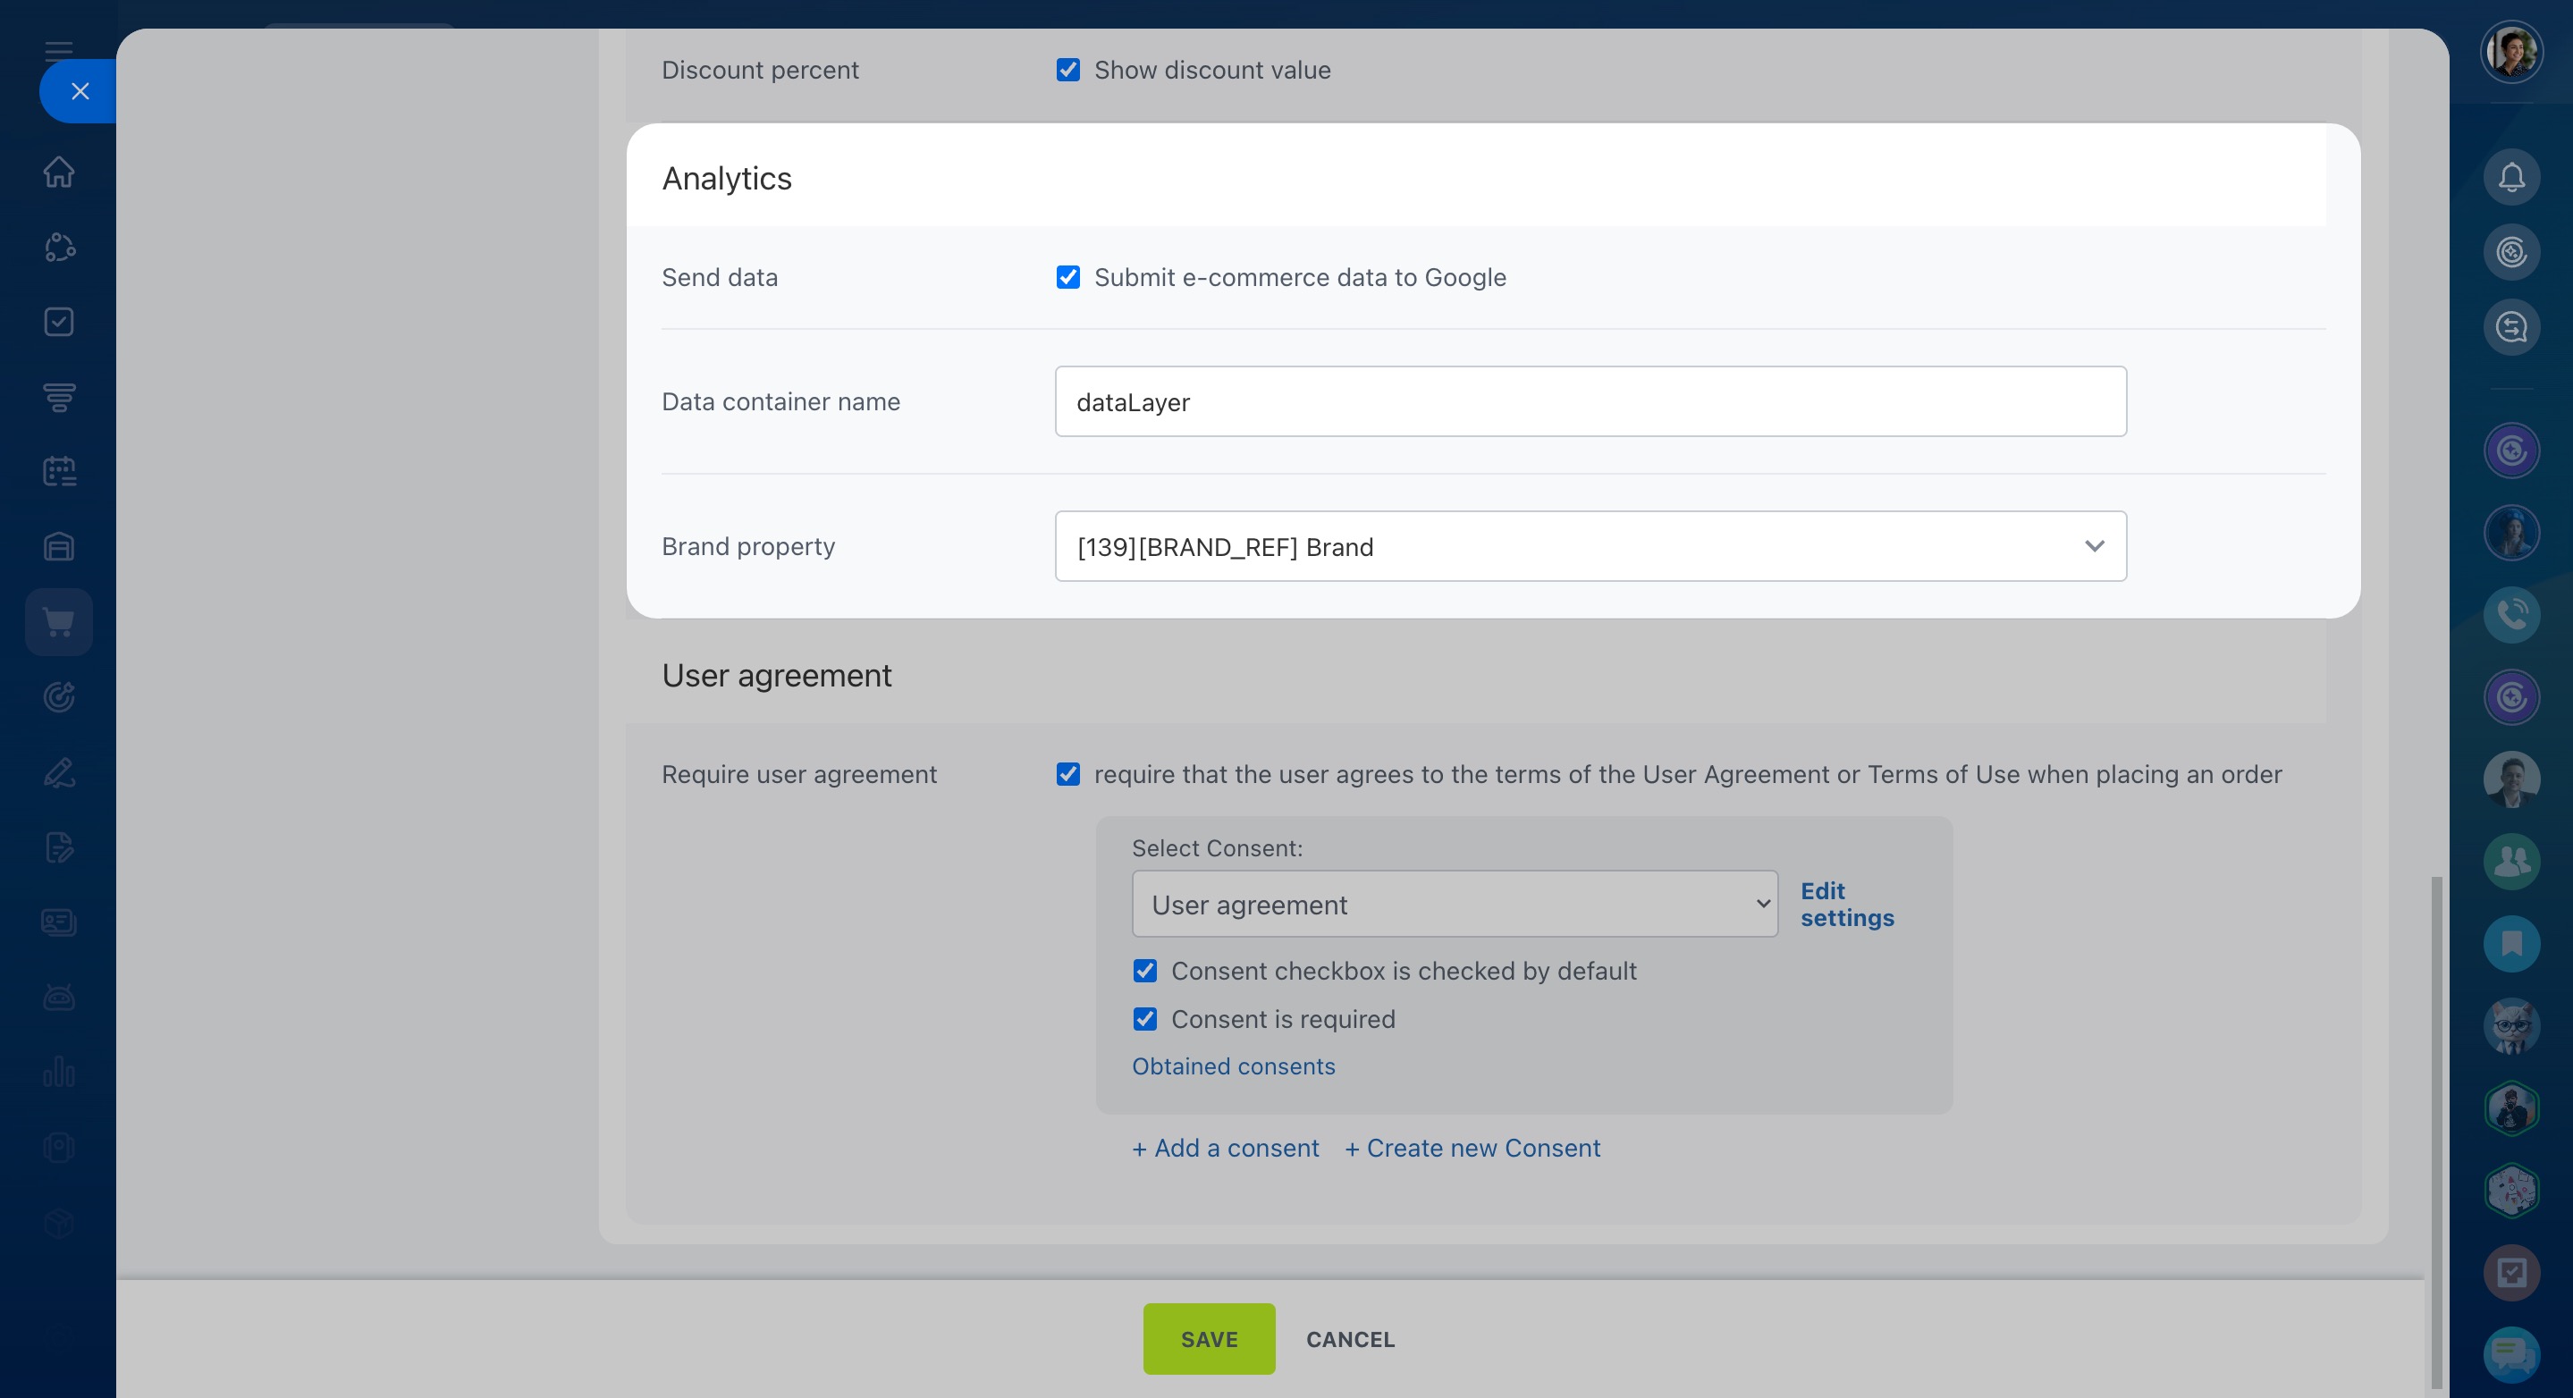Open the calendar icon in left sidebar
This screenshot has width=2573, height=1398.
pos(59,471)
